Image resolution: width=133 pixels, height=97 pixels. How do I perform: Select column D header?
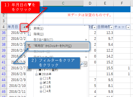[90, 3]
